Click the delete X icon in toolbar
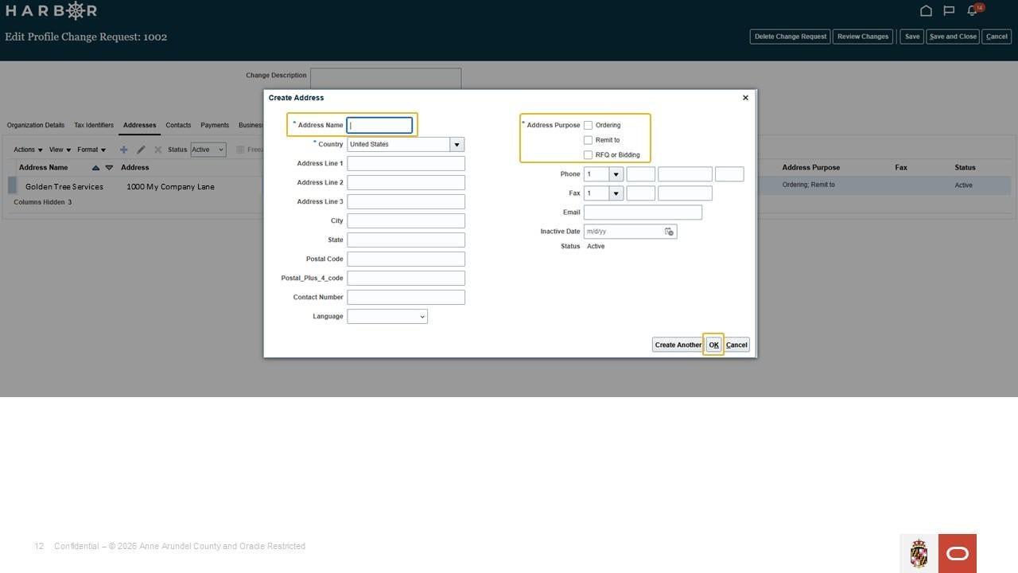 pyautogui.click(x=157, y=150)
